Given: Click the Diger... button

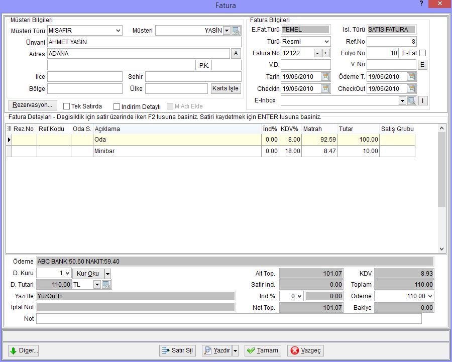Looking at the screenshot, I should (23, 350).
